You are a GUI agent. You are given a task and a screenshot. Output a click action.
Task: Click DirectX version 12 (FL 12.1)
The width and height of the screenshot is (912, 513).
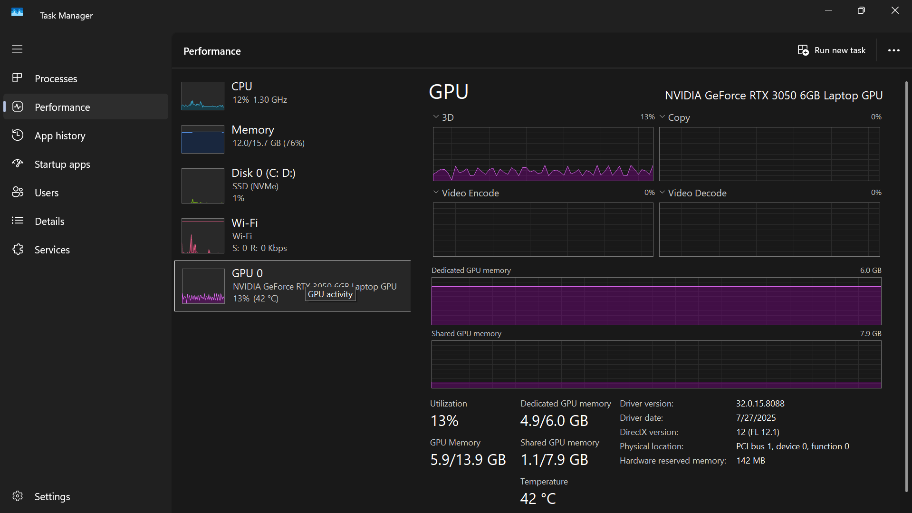[758, 432]
